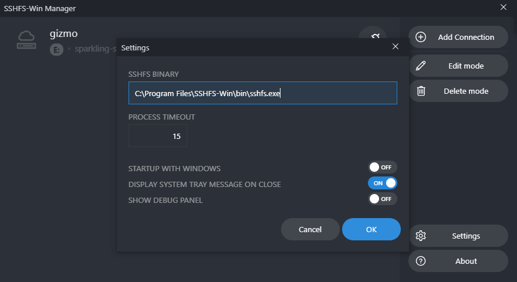Click the question mark About icon
The height and width of the screenshot is (282, 517).
[420, 261]
